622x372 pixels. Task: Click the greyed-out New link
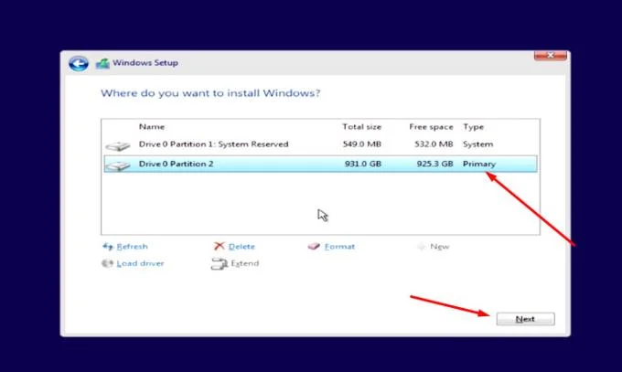tap(440, 247)
